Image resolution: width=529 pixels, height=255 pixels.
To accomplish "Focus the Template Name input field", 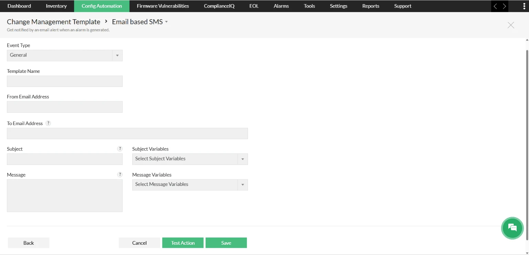I will click(65, 81).
